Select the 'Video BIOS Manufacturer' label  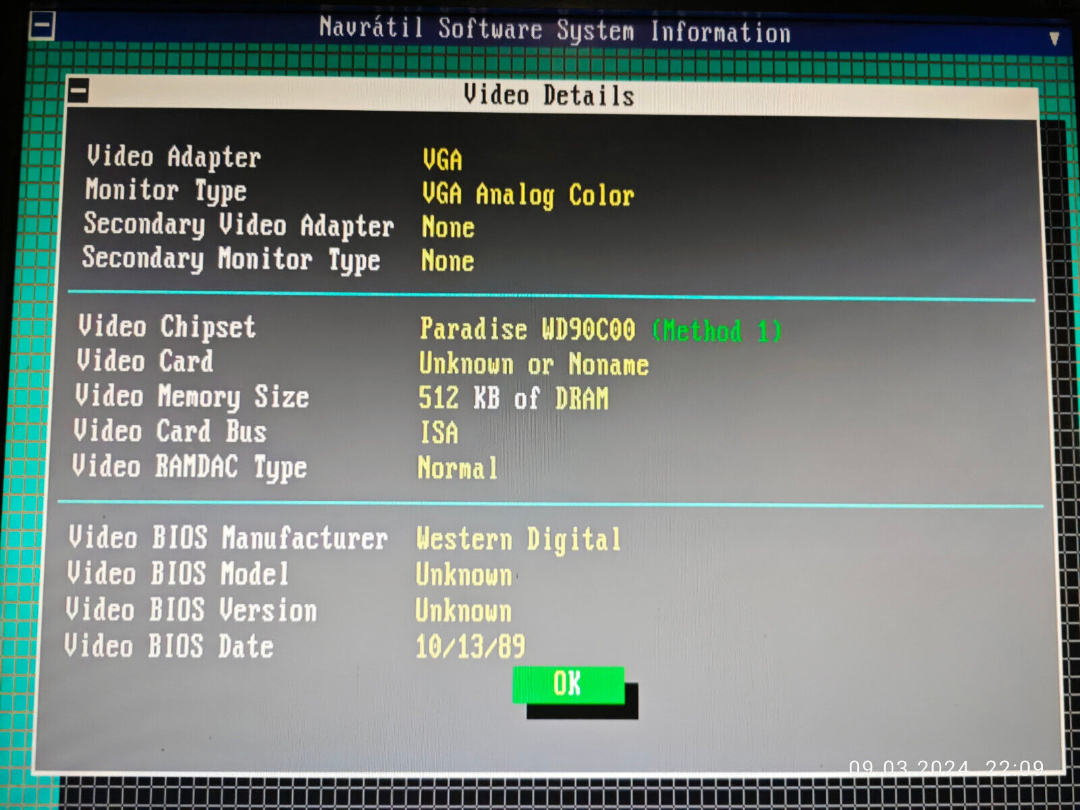228,538
